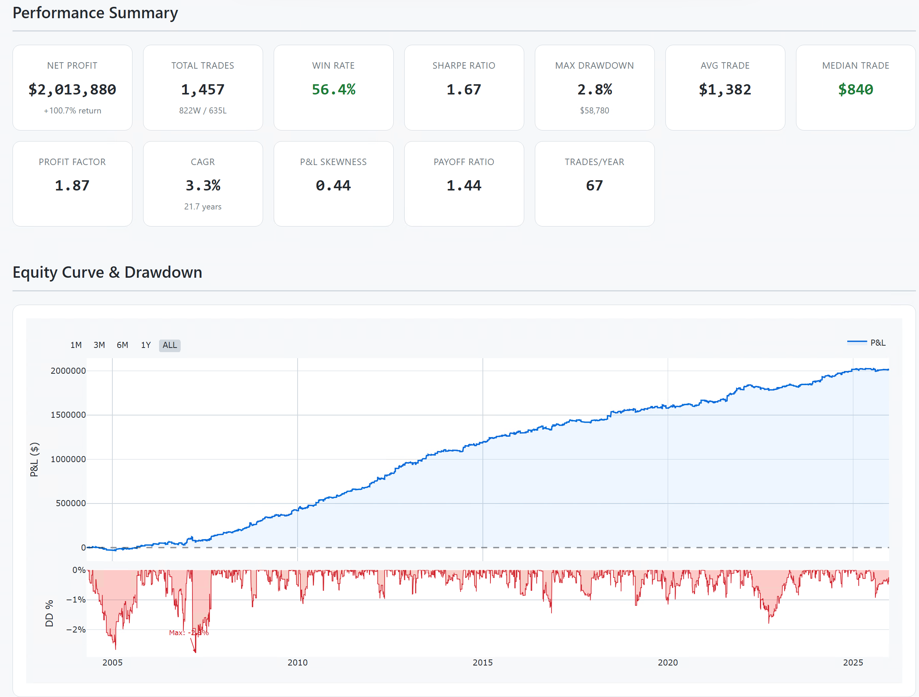Switch chart range to 6M
919x697 pixels.
pos(122,345)
